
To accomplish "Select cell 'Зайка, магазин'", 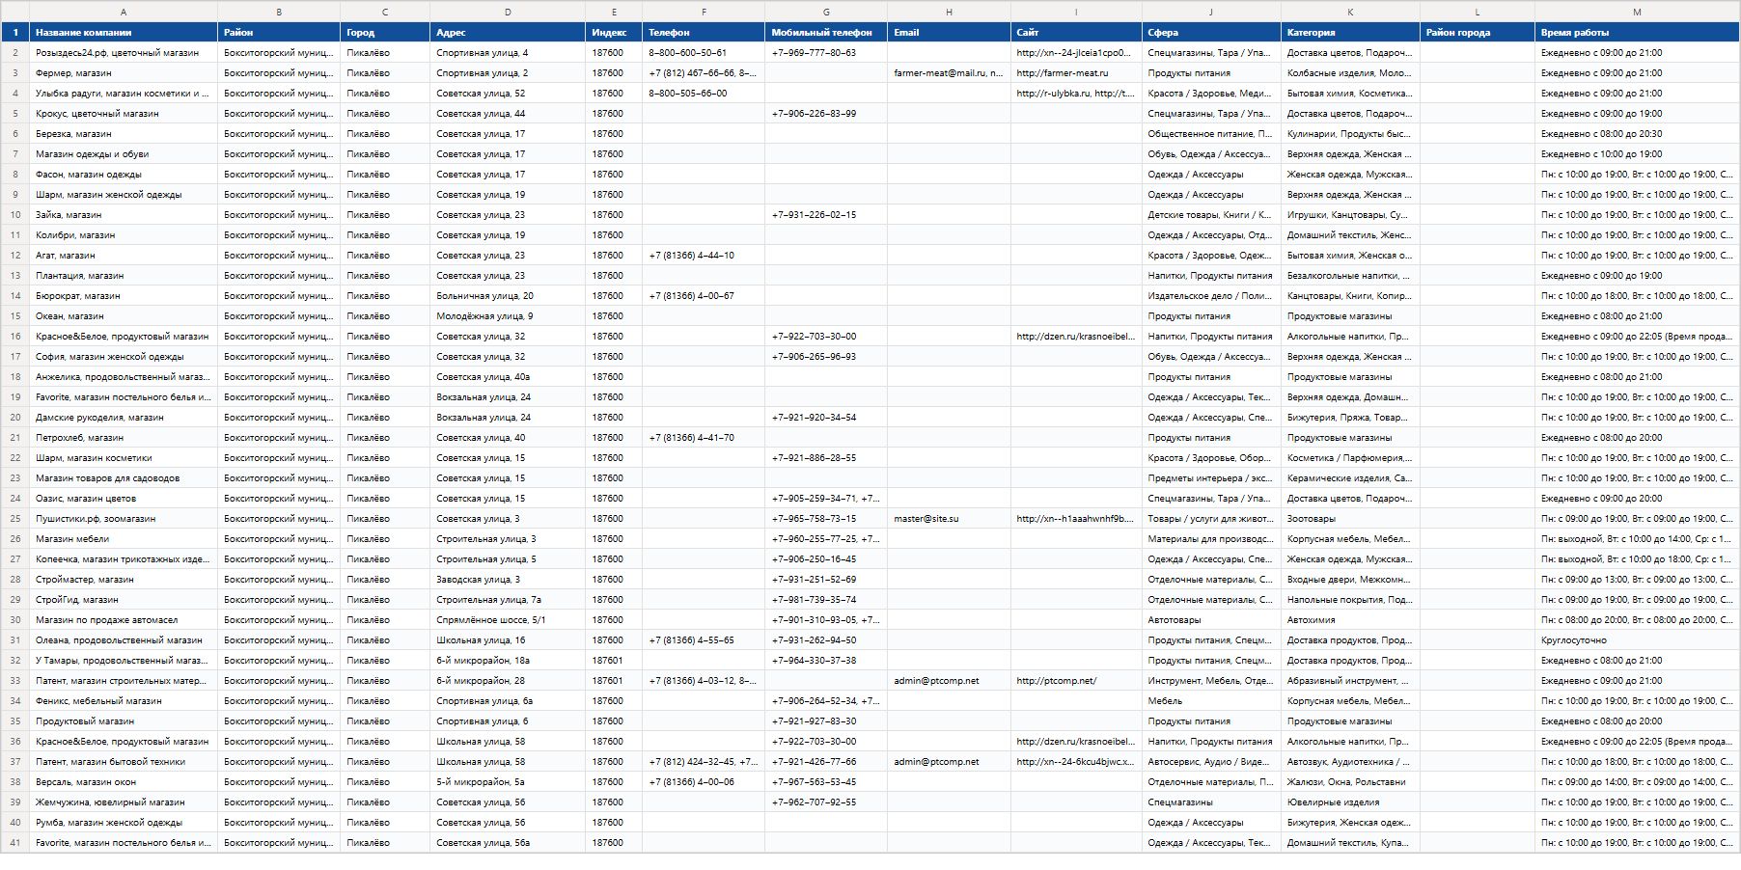I will [124, 215].
